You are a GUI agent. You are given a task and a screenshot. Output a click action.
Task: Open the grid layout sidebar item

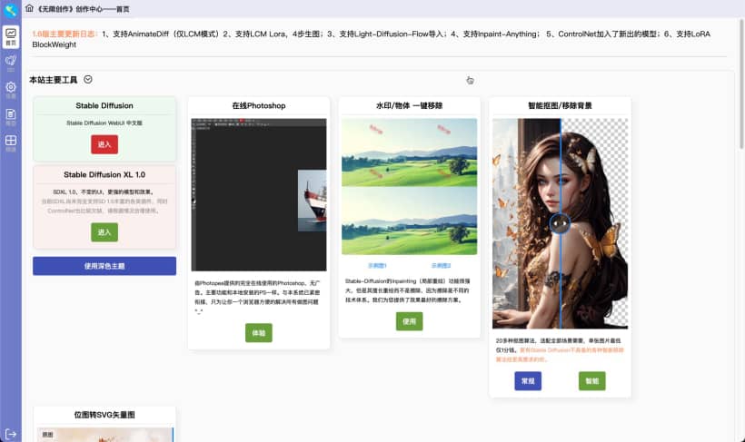[11, 143]
